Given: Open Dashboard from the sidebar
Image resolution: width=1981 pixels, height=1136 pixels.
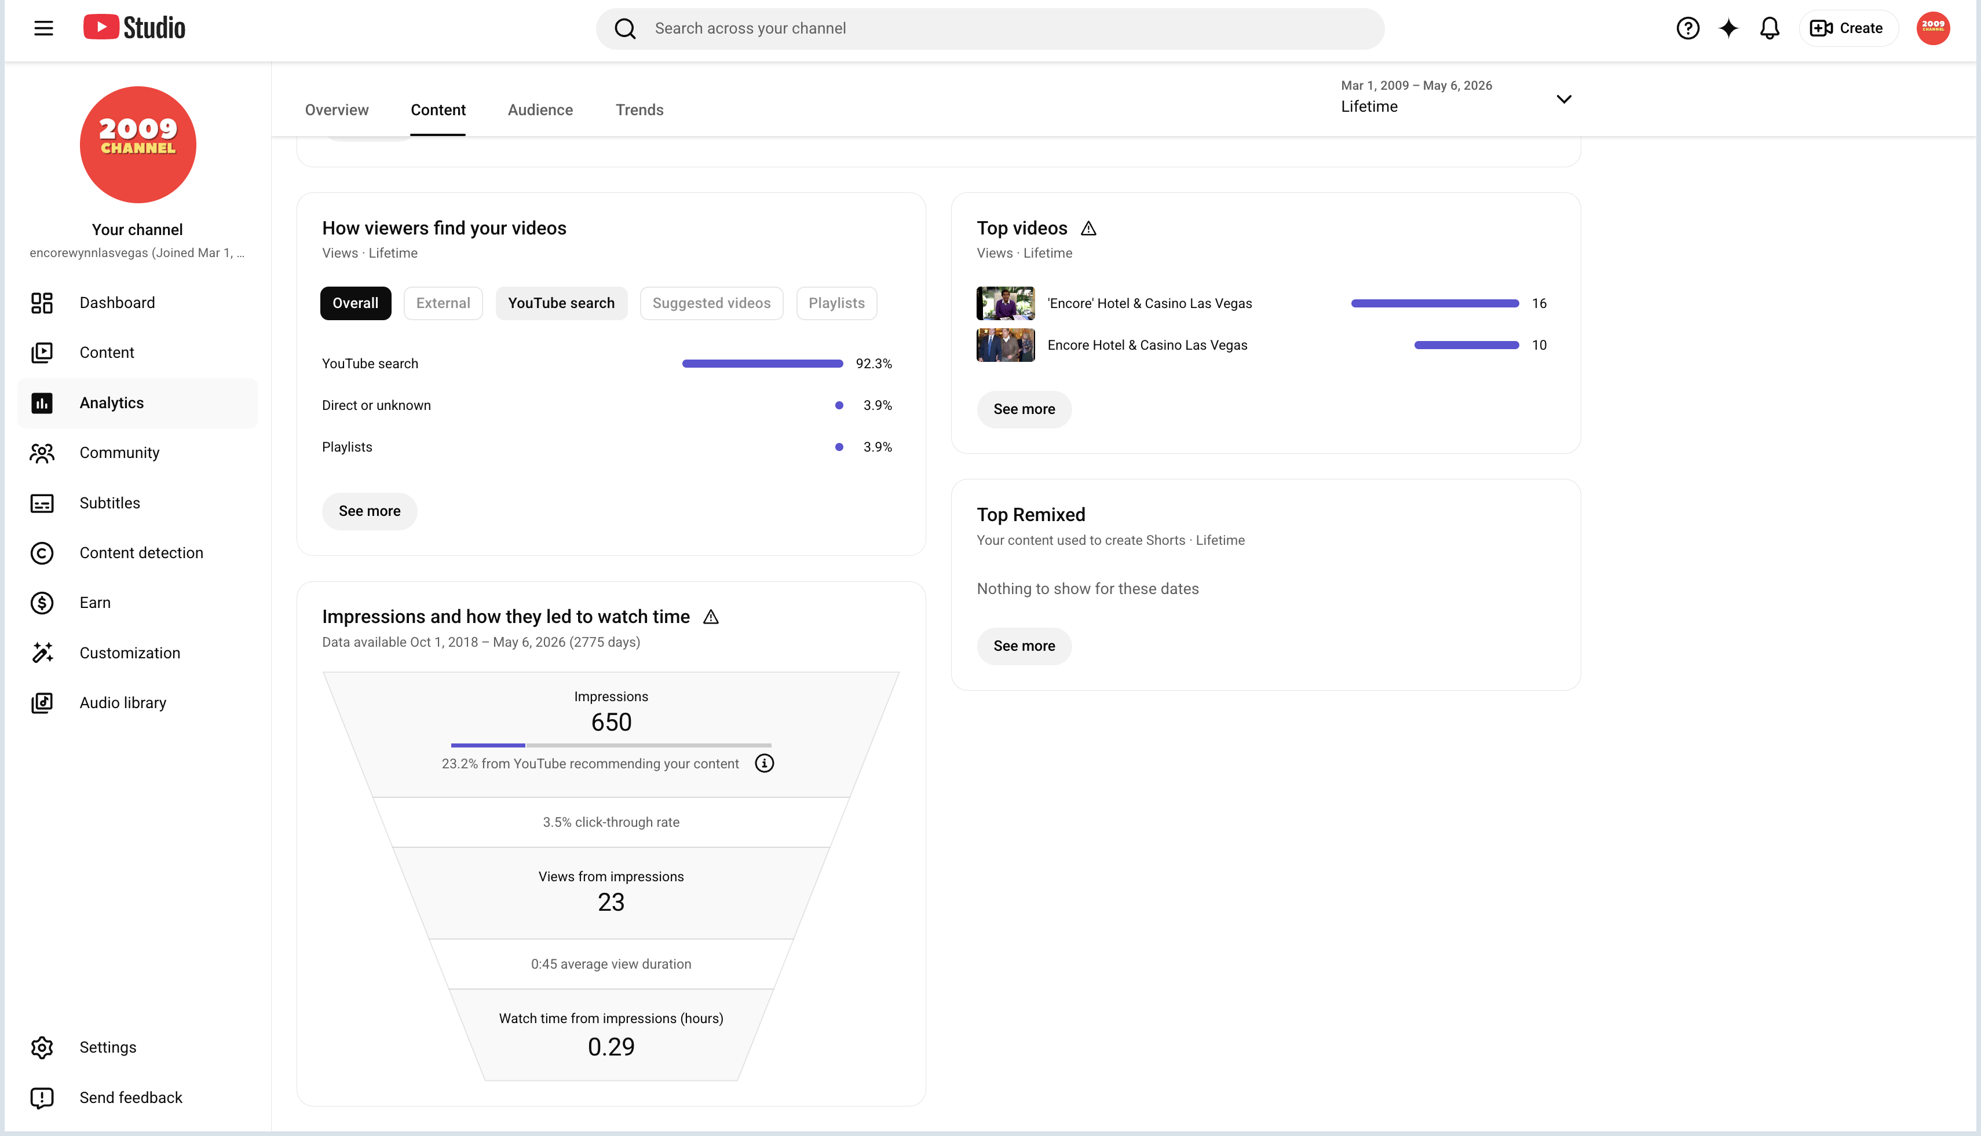Looking at the screenshot, I should pyautogui.click(x=137, y=303).
